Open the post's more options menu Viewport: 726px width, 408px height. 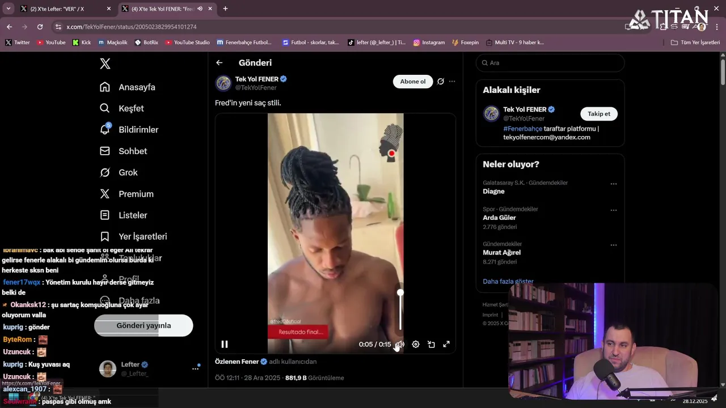click(x=452, y=82)
